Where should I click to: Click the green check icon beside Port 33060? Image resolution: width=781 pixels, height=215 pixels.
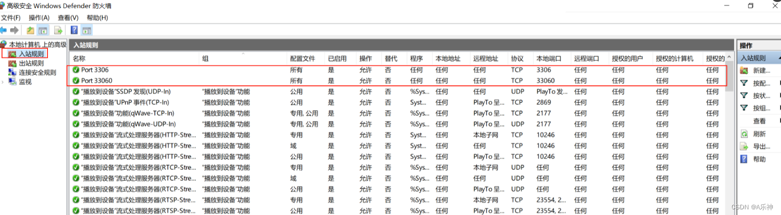tap(76, 81)
